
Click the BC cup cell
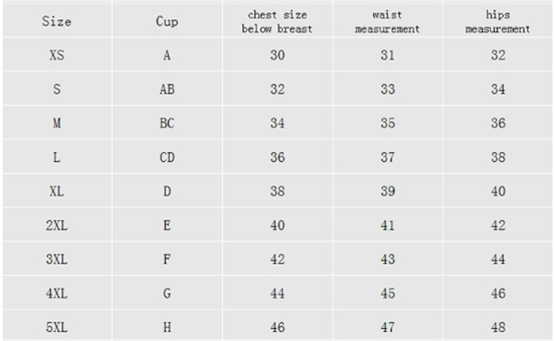click(x=166, y=123)
